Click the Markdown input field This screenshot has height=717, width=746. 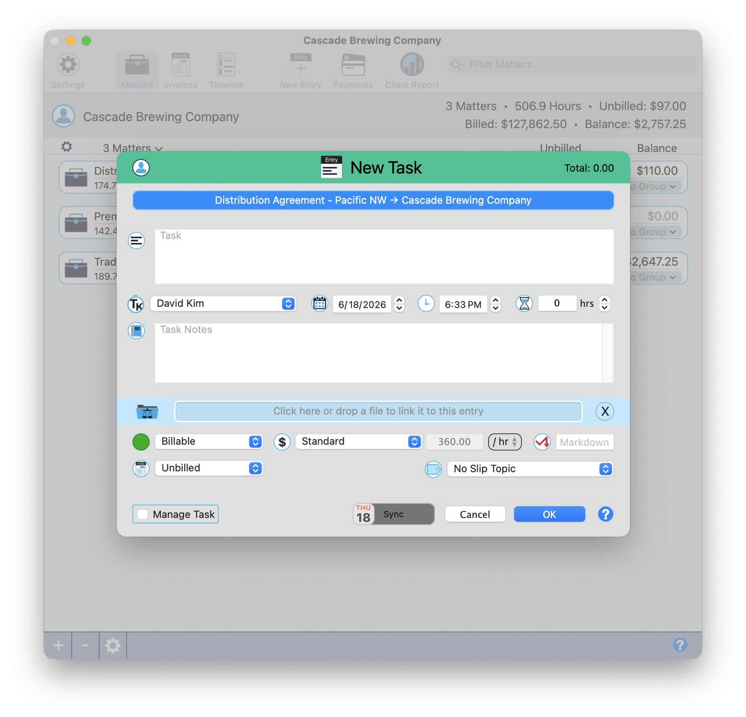tap(585, 442)
